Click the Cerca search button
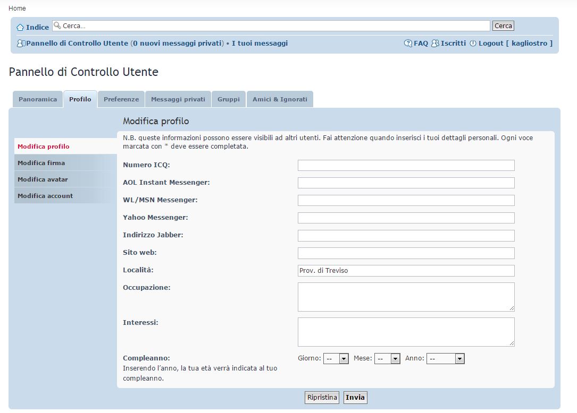The width and height of the screenshot is (577, 413). pyautogui.click(x=503, y=26)
